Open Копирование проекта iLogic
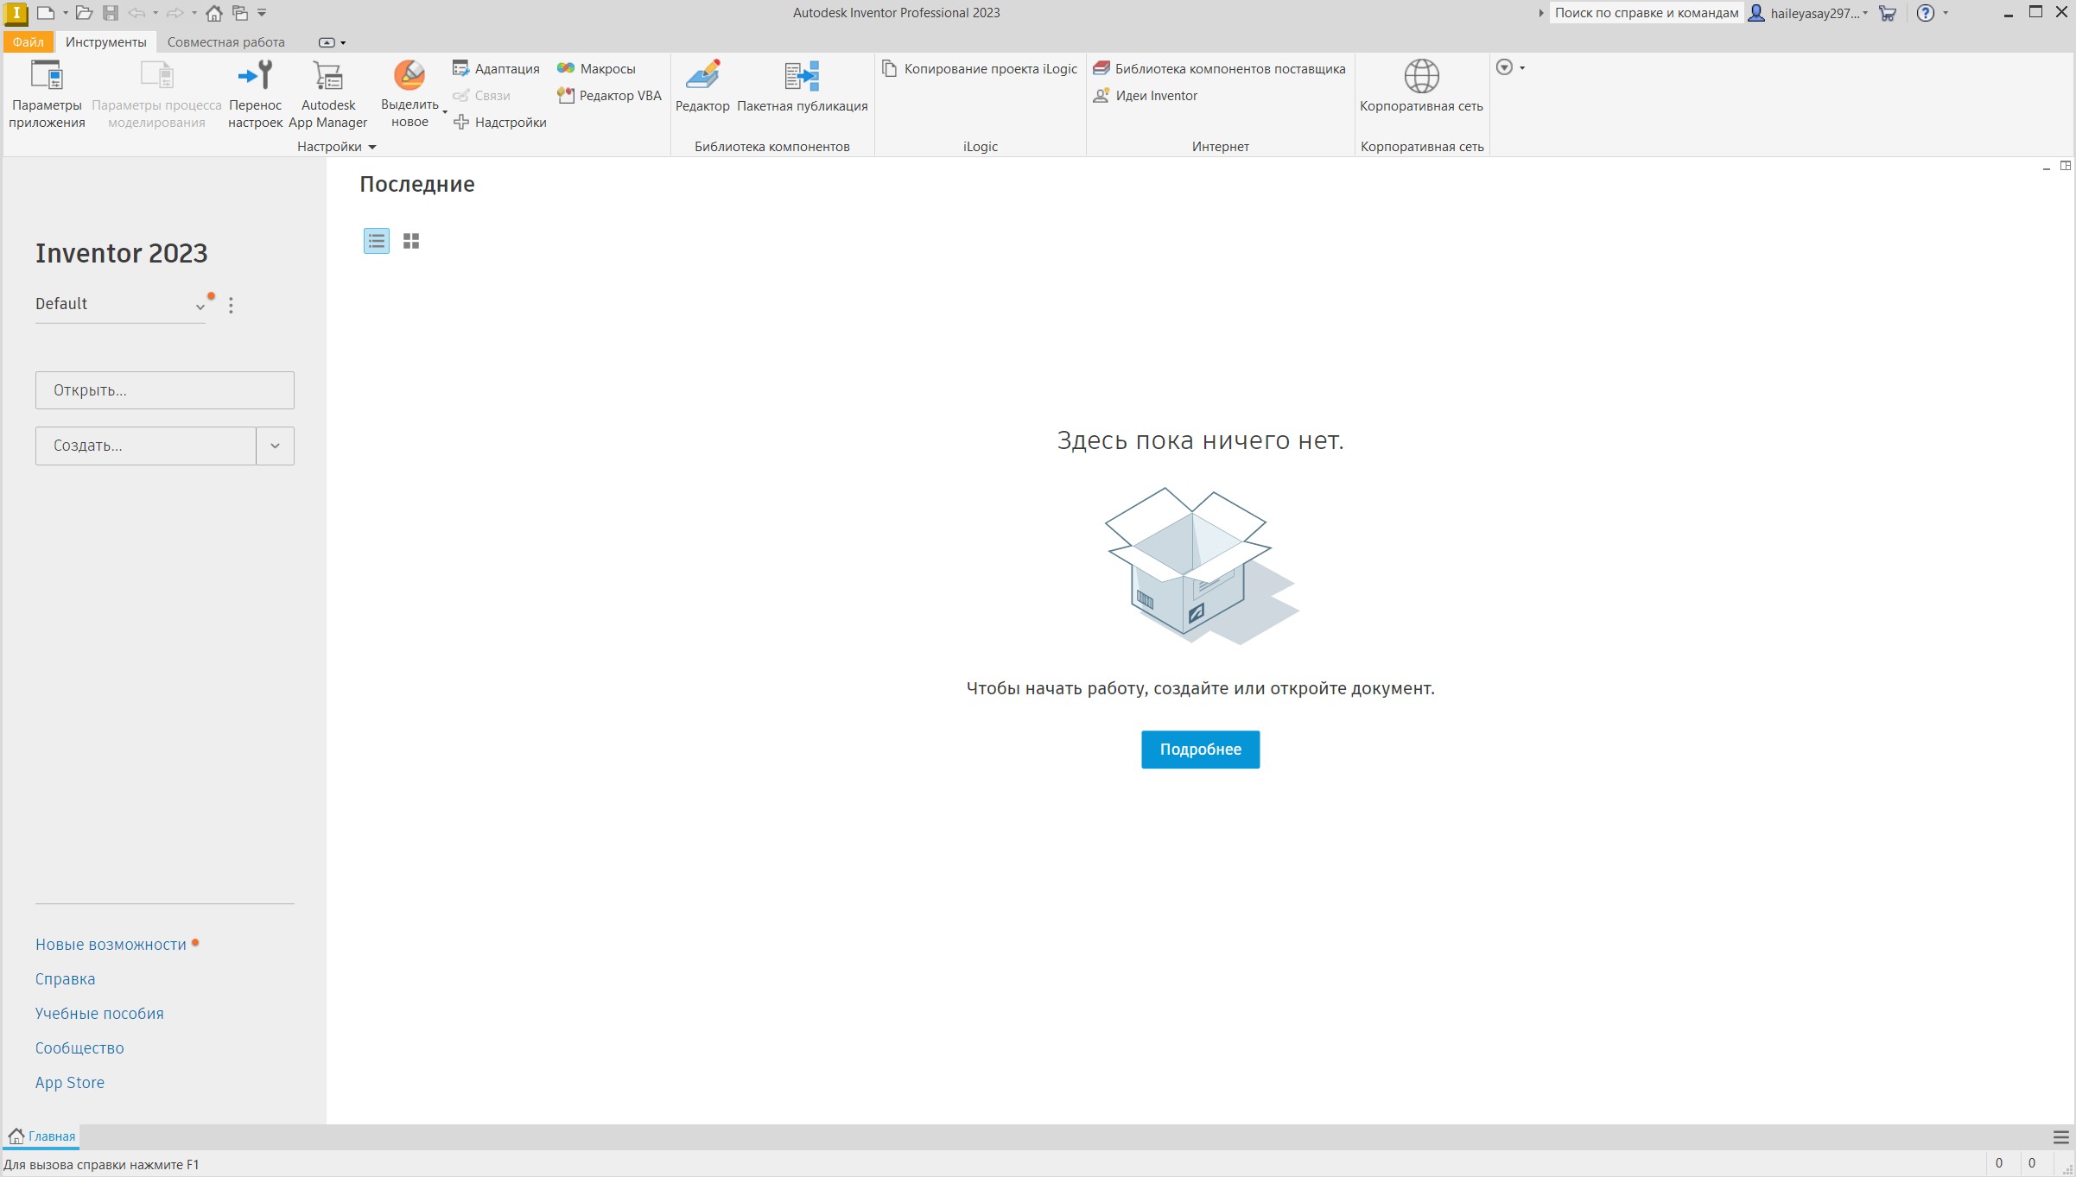This screenshot has height=1177, width=2076. (x=980, y=68)
